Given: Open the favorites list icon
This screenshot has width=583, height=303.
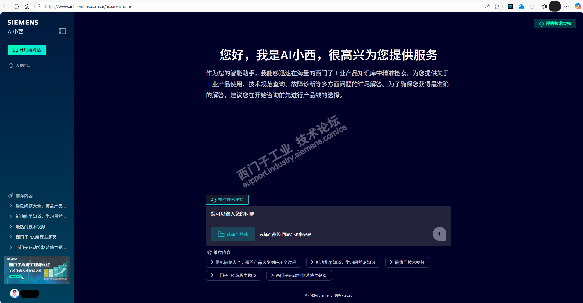Looking at the screenshot, I should [x=545, y=6].
